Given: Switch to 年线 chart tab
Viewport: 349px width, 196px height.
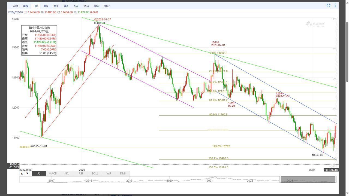Looking at the screenshot, I should (25, 6).
